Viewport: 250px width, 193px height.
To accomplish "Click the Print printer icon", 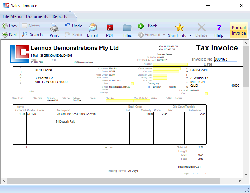I will click(x=54, y=27).
